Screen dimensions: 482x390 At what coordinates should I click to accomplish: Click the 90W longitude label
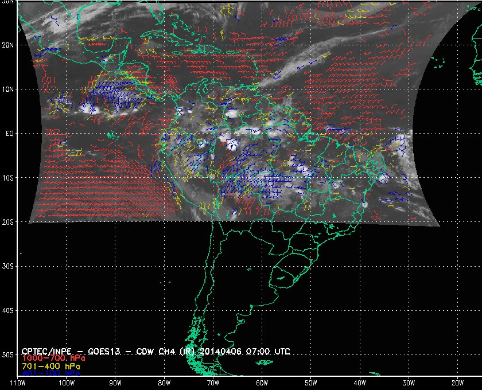[115, 383]
